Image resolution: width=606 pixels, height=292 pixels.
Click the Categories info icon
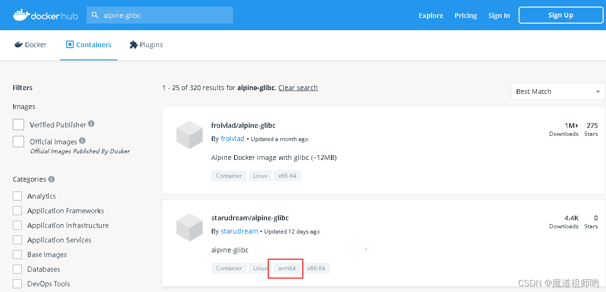pyautogui.click(x=52, y=179)
